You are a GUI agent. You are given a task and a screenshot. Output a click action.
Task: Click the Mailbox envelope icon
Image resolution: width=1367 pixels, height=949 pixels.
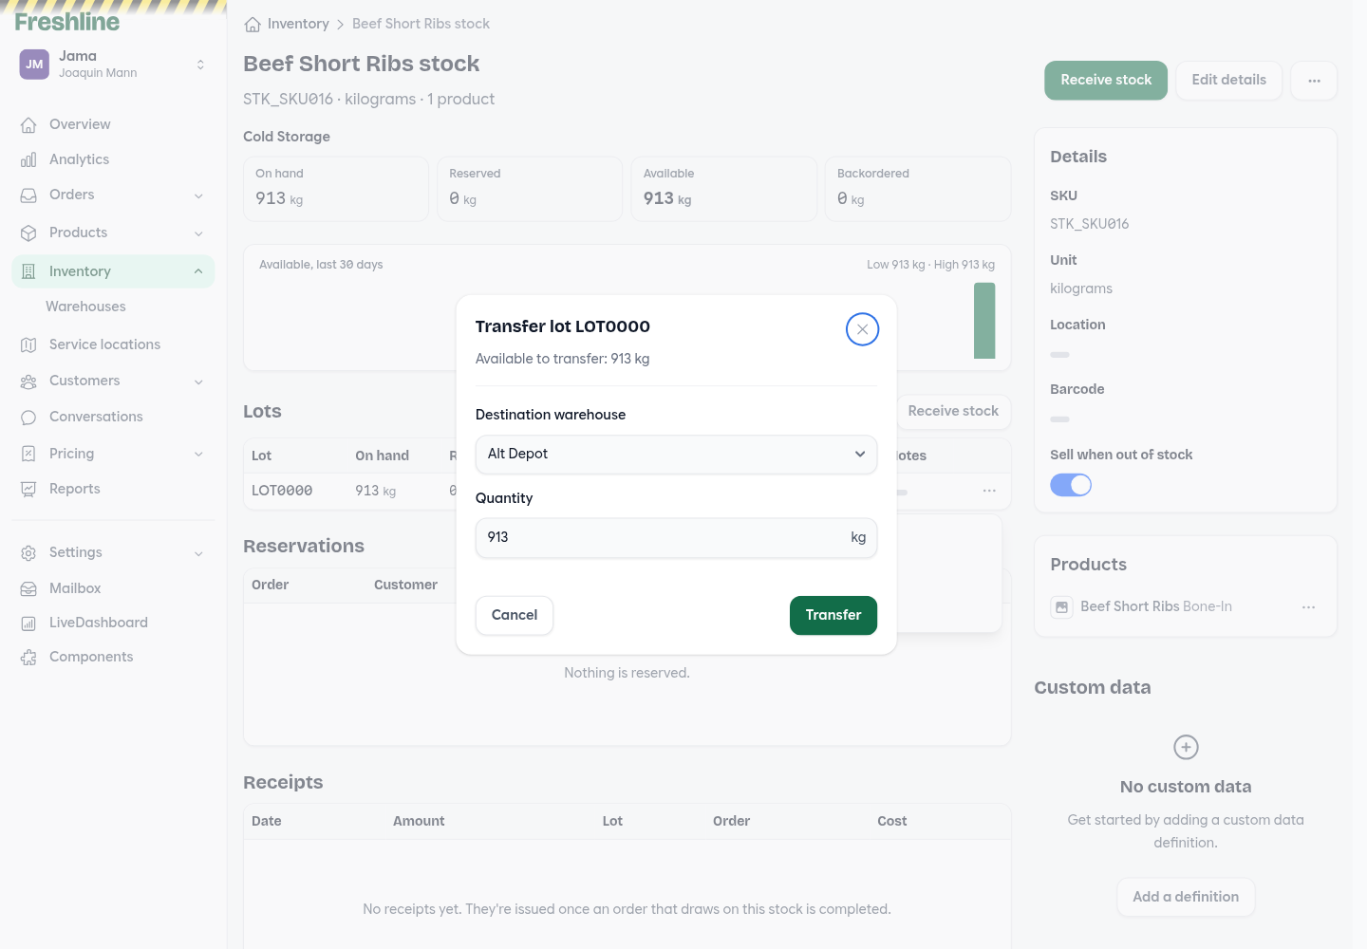[28, 588]
